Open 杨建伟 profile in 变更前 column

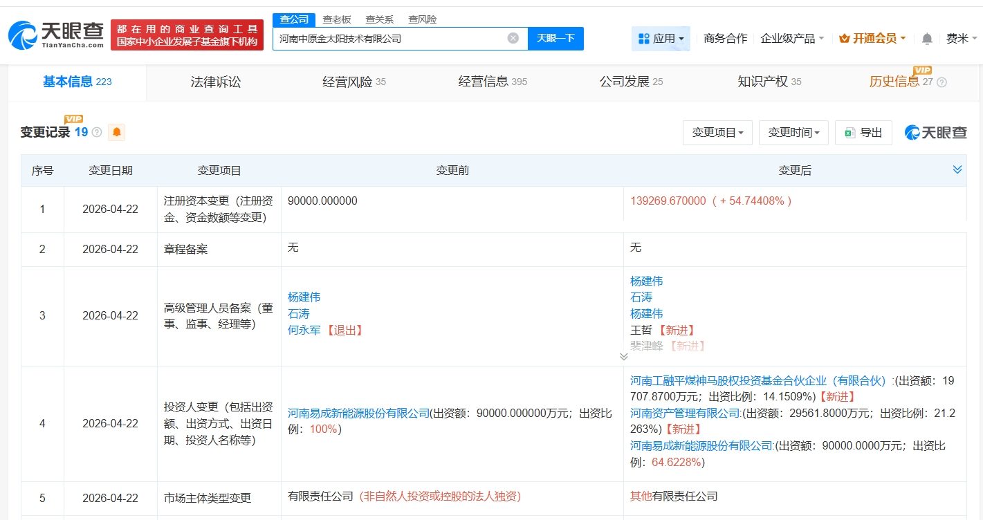304,297
